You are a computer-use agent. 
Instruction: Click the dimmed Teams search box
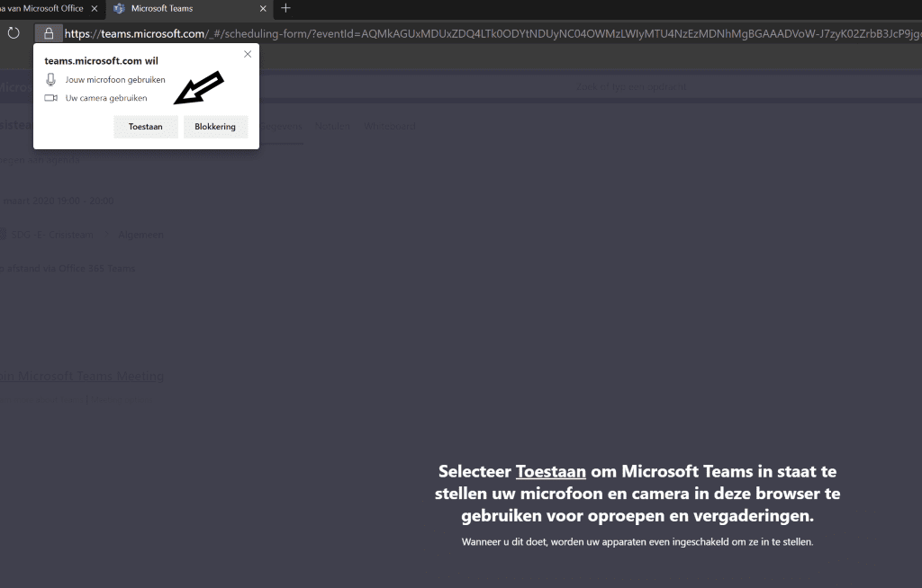point(631,87)
